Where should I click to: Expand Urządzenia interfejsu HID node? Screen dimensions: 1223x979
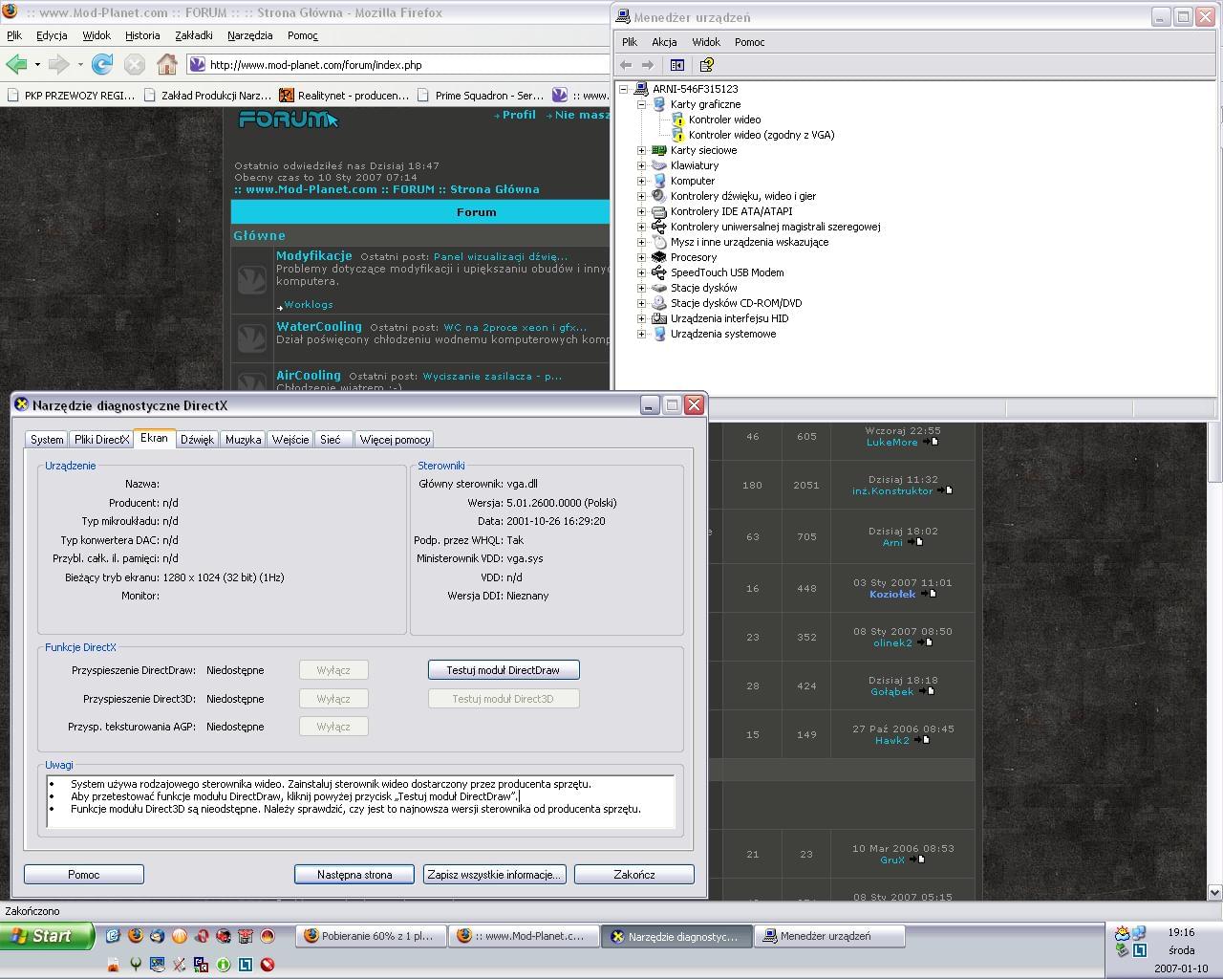[642, 318]
